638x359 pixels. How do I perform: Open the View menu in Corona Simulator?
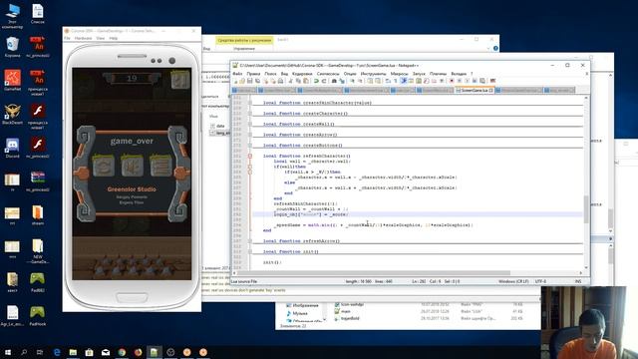pos(101,38)
